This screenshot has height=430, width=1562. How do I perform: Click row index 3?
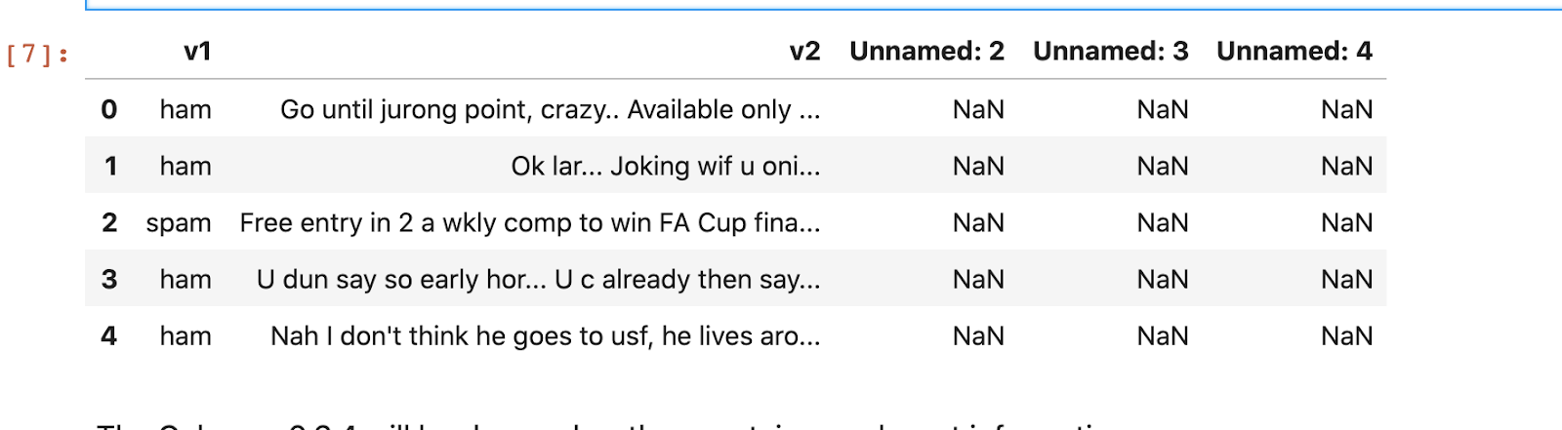109,279
